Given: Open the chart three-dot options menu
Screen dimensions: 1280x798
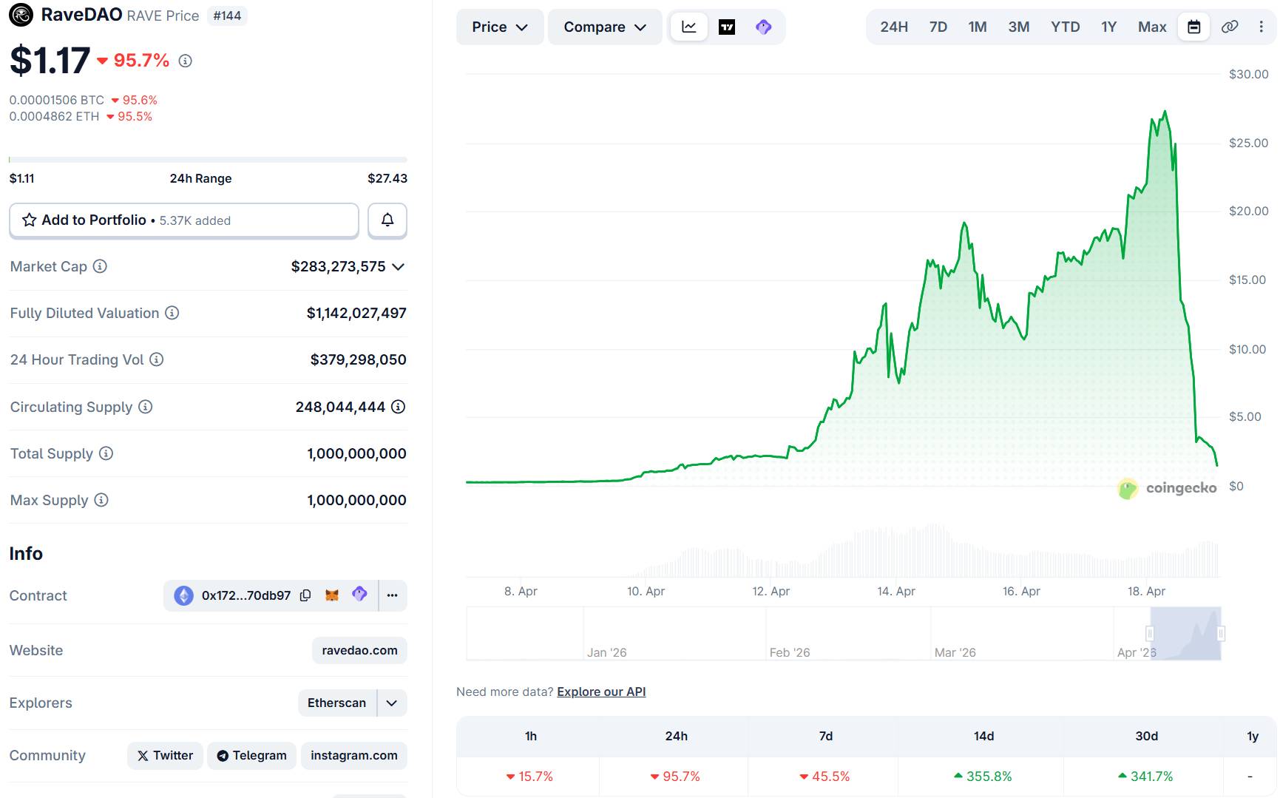Looking at the screenshot, I should (1262, 27).
